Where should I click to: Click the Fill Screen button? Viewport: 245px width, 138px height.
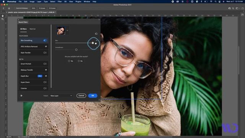click(52, 8)
